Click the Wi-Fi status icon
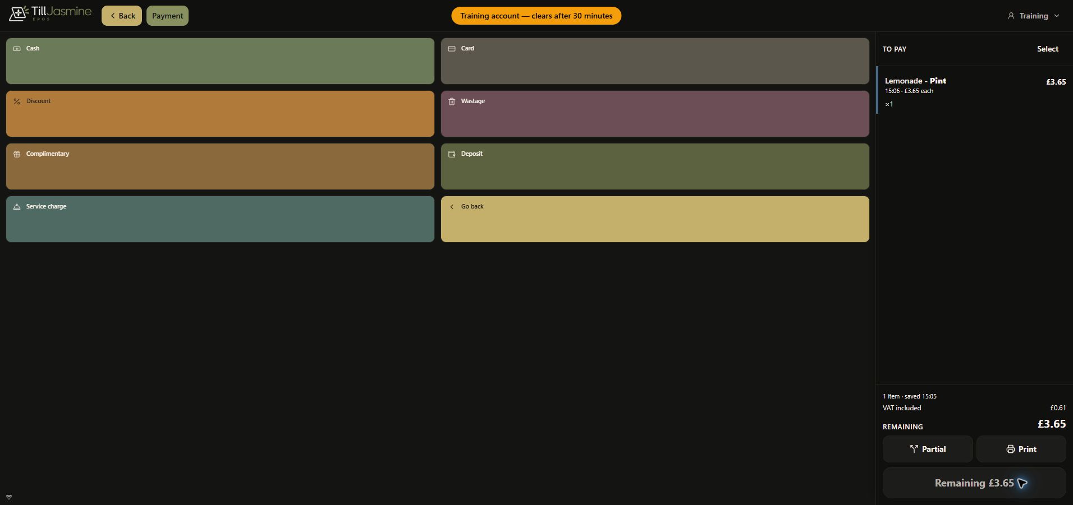The height and width of the screenshot is (505, 1073). (9, 497)
